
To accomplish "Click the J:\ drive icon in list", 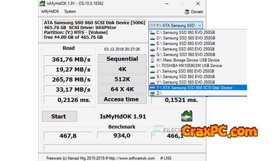I will pos(152,72).
